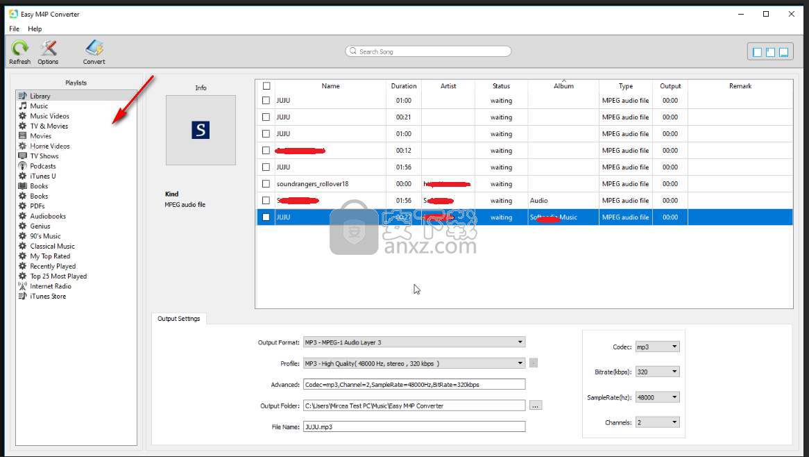Image resolution: width=809 pixels, height=457 pixels.
Task: Select the PDFs playlist
Action: [x=37, y=206]
